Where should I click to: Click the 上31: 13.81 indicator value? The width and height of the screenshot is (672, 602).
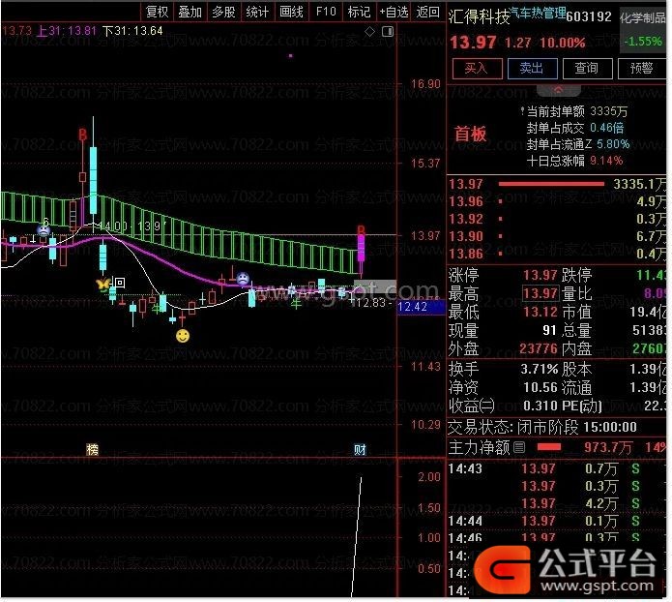pos(67,31)
